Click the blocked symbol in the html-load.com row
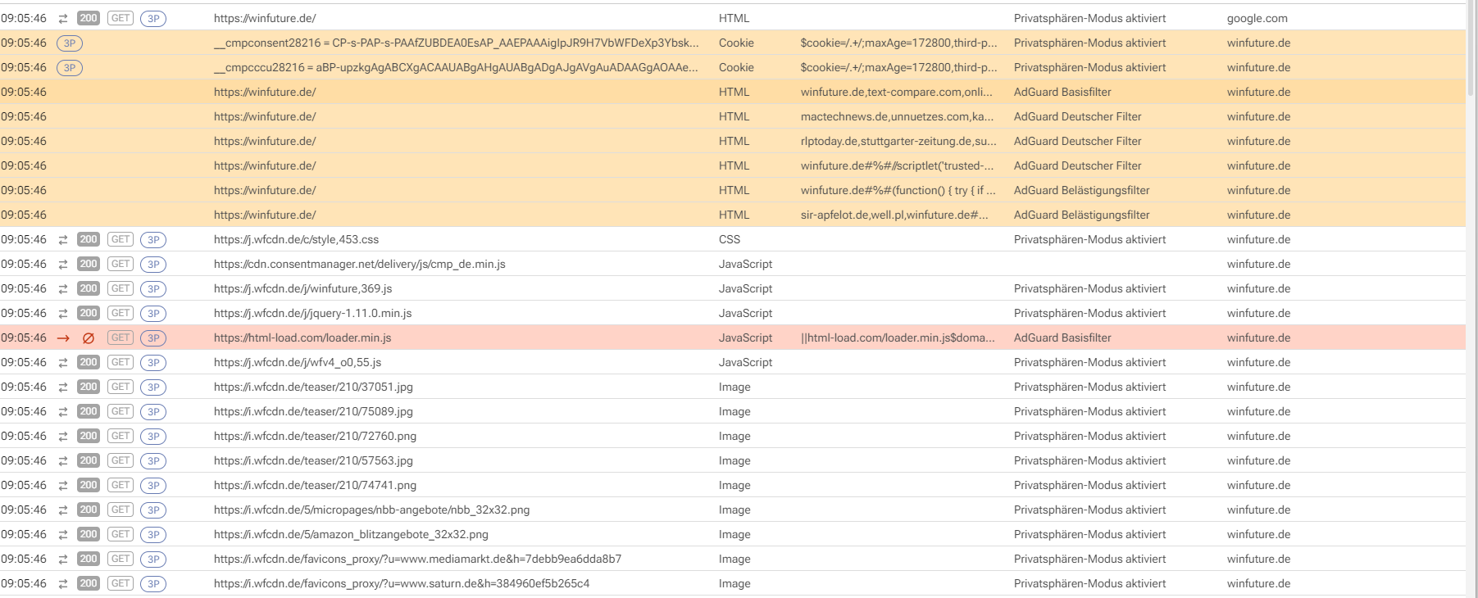 [89, 338]
